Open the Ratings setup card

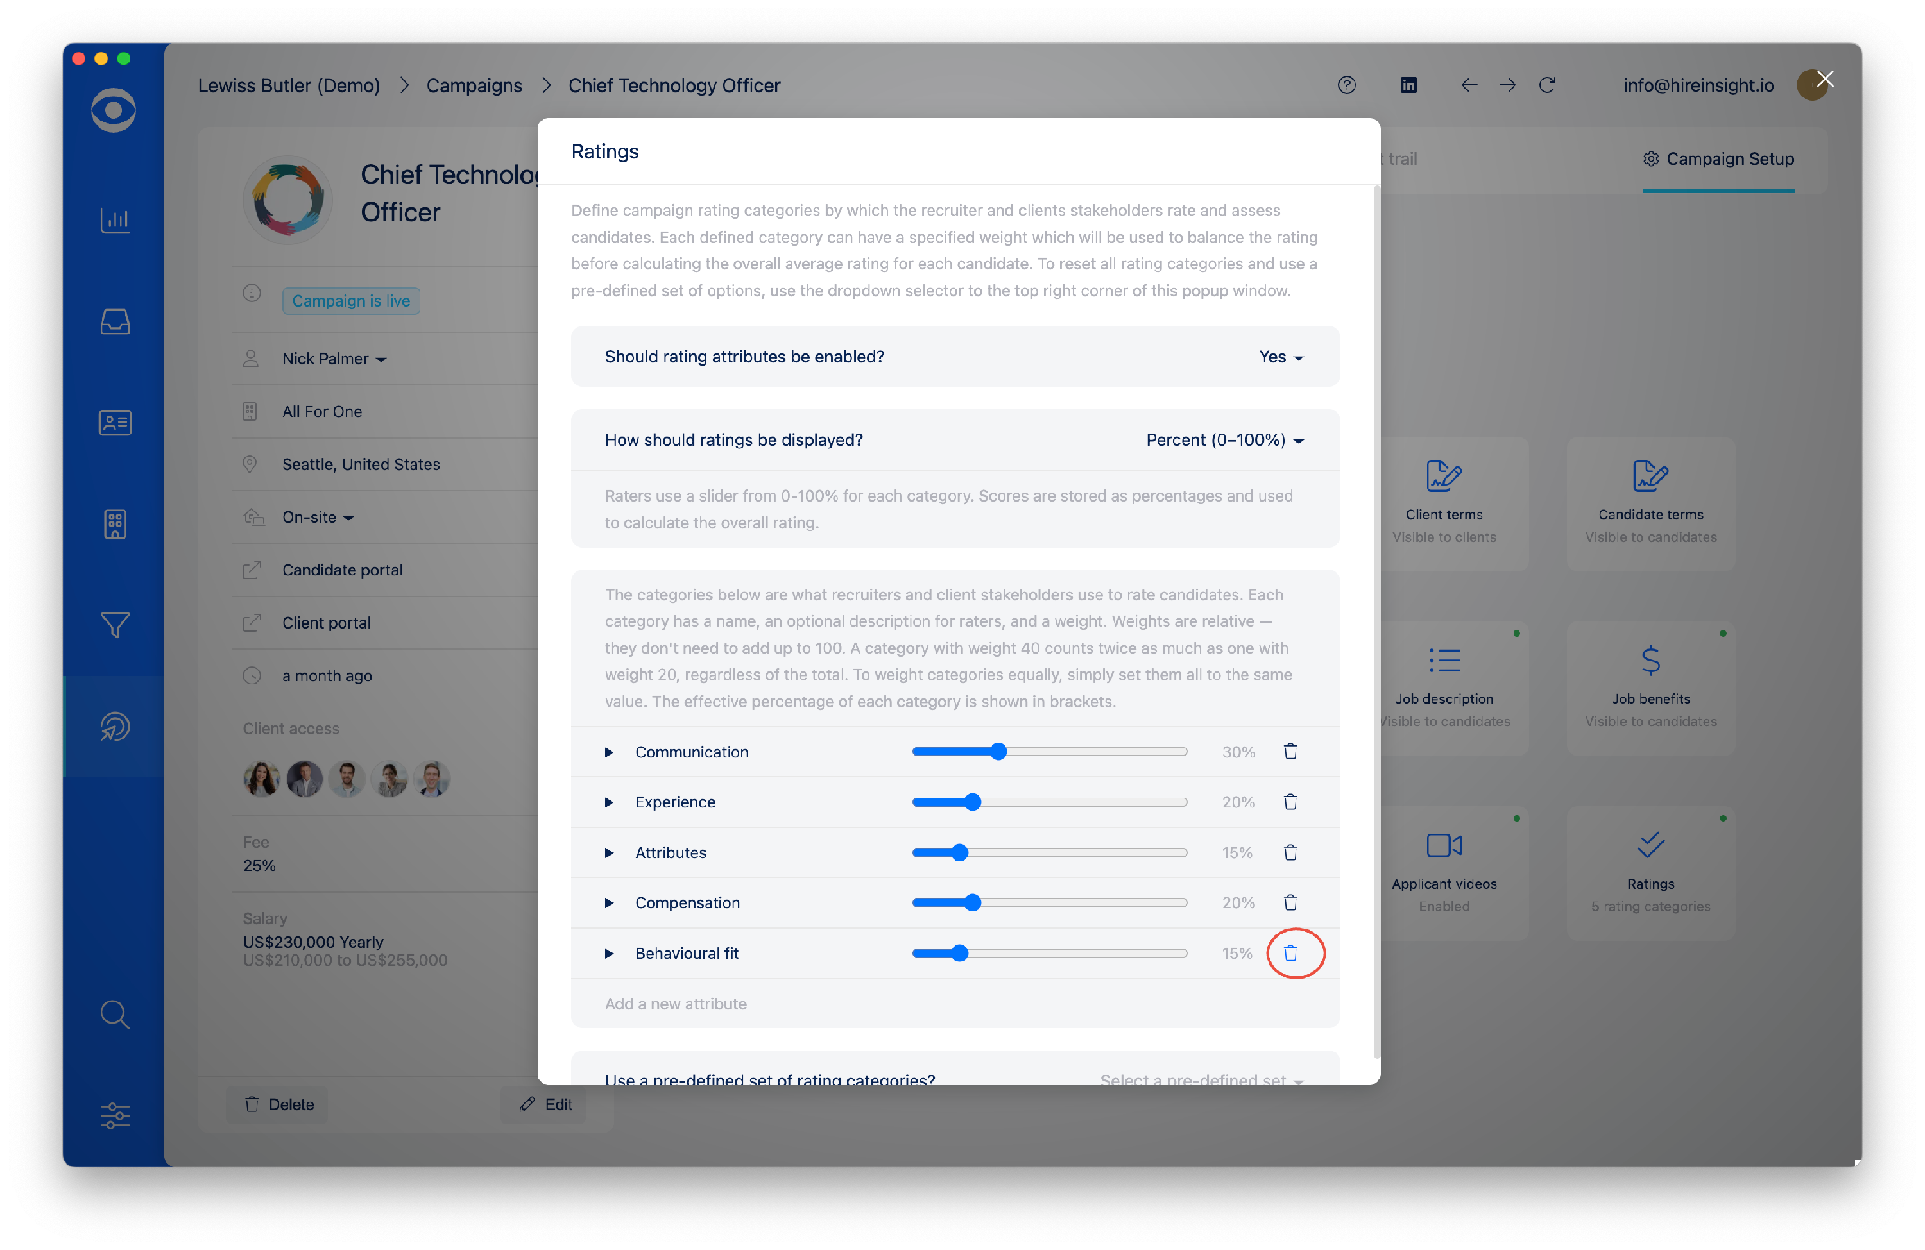click(1650, 874)
